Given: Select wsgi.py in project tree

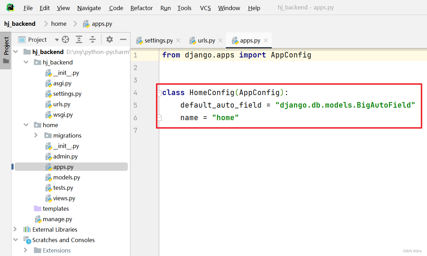Looking at the screenshot, I should (x=59, y=115).
